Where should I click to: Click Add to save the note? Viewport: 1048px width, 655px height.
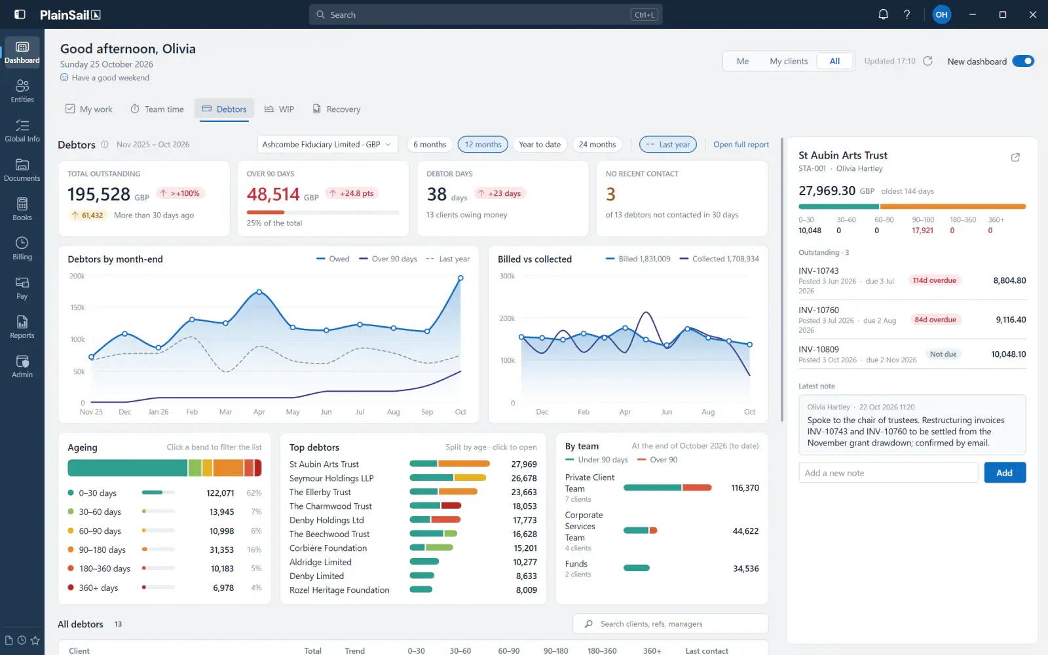pos(1004,472)
